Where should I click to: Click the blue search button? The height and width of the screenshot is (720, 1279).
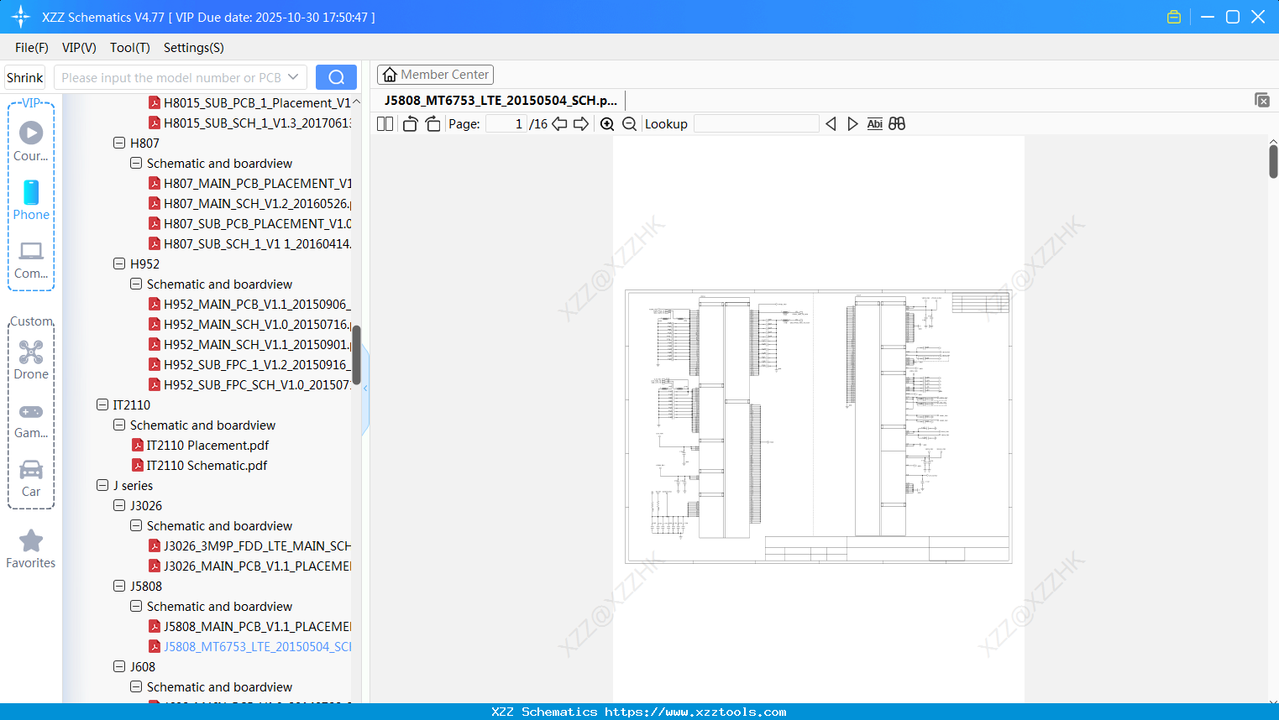(x=336, y=77)
